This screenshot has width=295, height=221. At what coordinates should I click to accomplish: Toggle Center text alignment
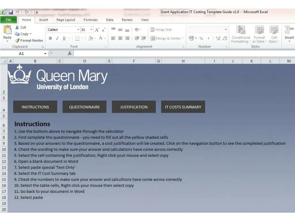[x=120, y=38]
